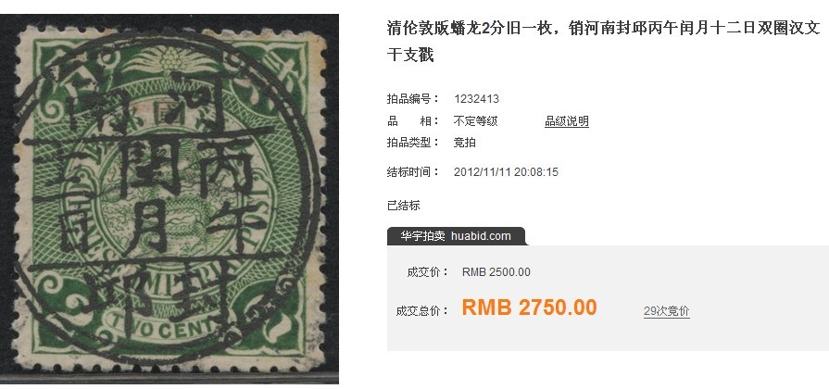Screen dimensions: 829x389
Task: Click the 拍品类型 label
Action: tap(413, 143)
